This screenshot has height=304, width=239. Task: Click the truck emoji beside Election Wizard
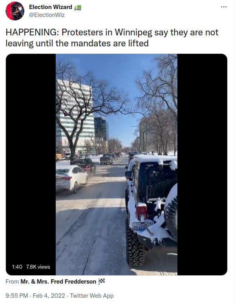[x=78, y=7]
